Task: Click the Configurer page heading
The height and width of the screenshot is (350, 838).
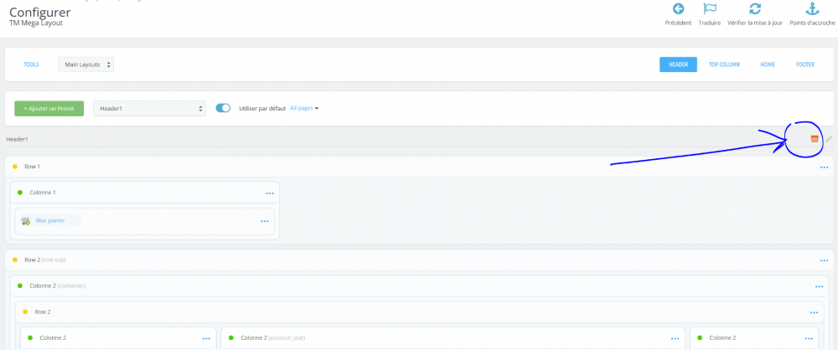Action: click(x=40, y=11)
